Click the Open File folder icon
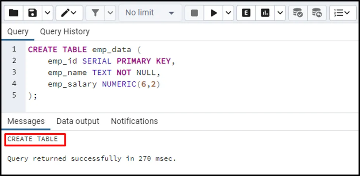The width and height of the screenshot is (360, 176). 14,13
